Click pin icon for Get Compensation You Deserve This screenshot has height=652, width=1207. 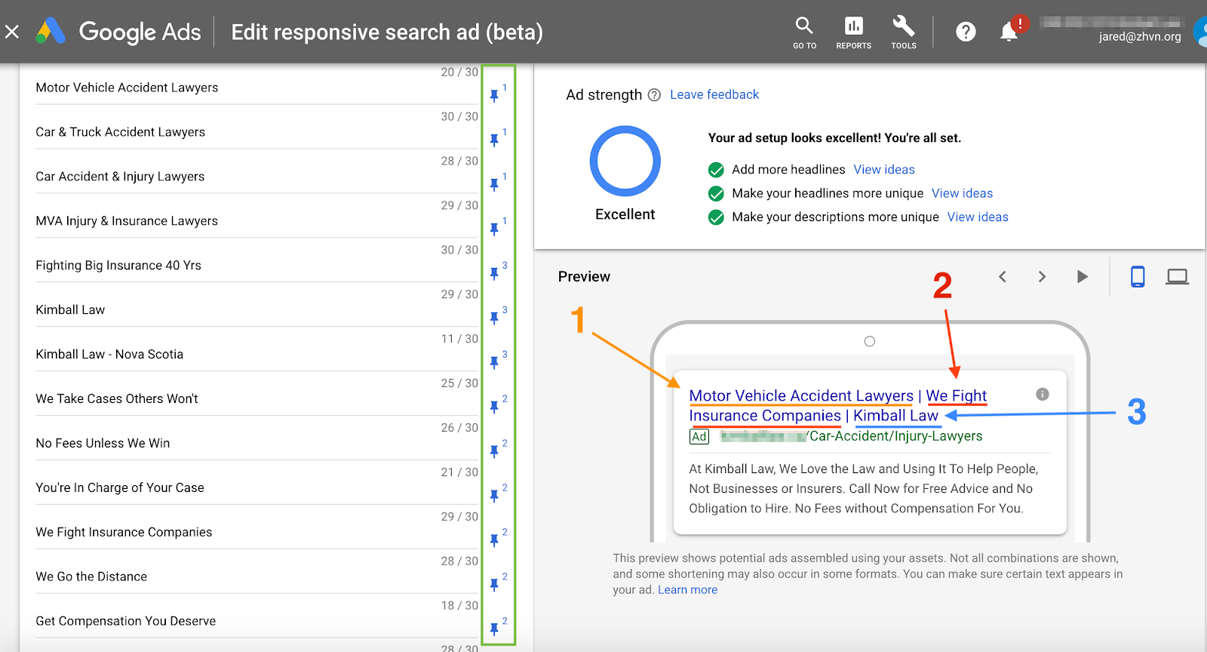[494, 630]
